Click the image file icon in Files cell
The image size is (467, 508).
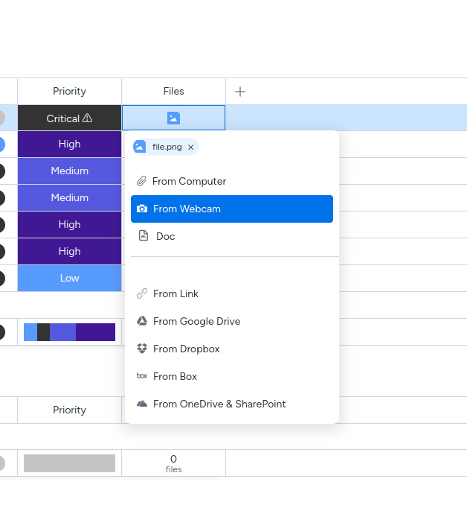173,118
